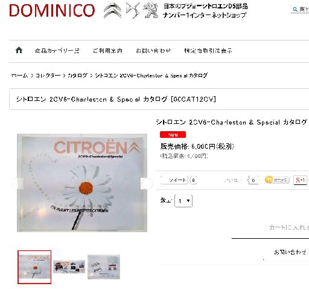Select the third catalog thumbnail image
Image resolution: width=309 pixels, height=289 pixels.
click(x=104, y=267)
